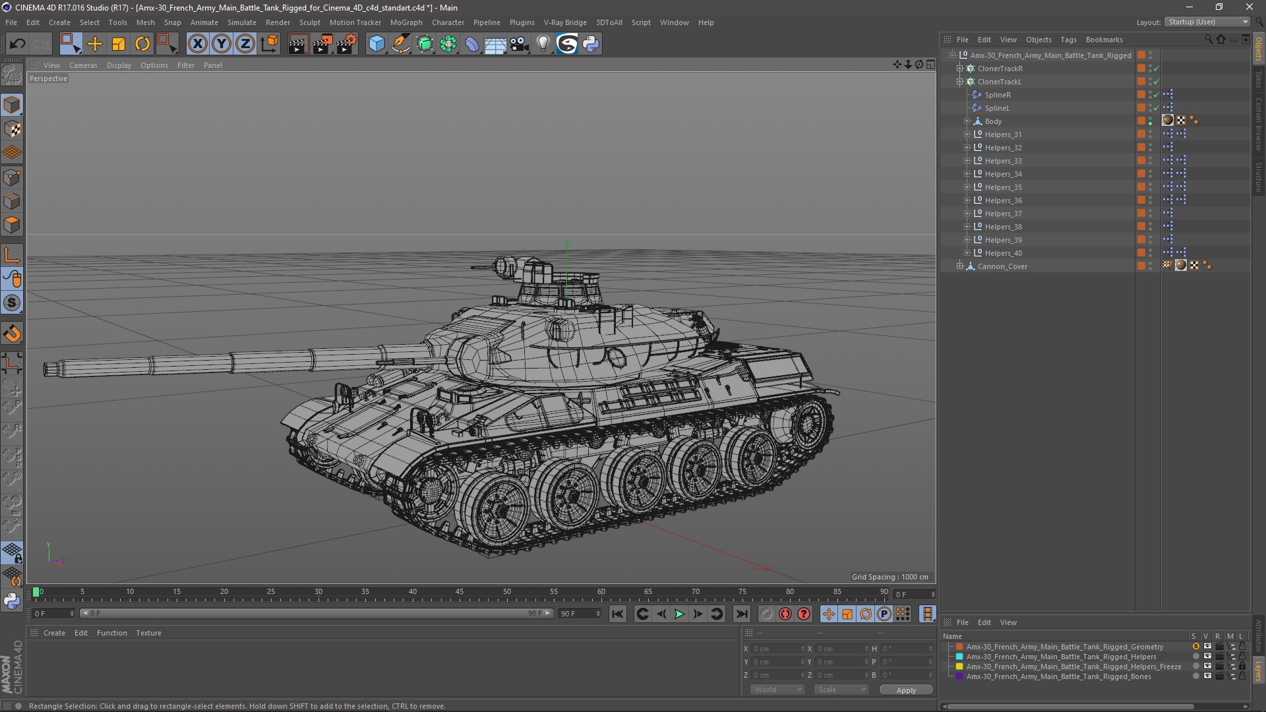Select the Scale tool
The image size is (1266, 712).
(x=119, y=44)
